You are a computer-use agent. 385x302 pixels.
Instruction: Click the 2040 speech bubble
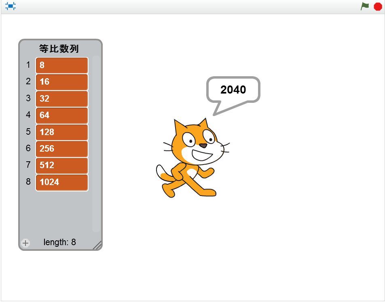(x=233, y=90)
